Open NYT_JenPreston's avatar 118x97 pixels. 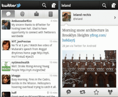pos(6,45)
